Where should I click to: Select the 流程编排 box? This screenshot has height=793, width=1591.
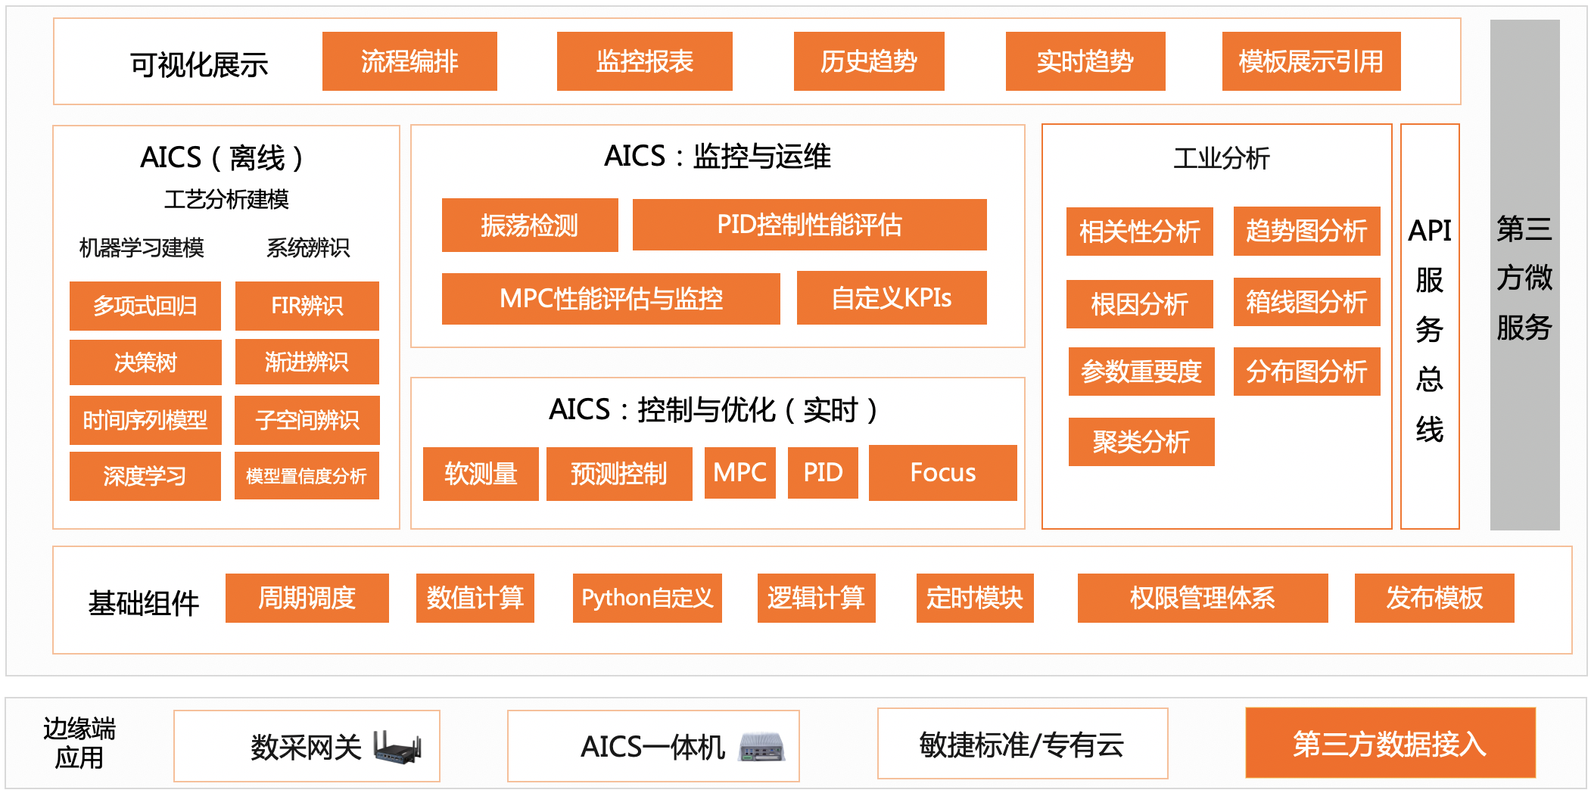click(x=409, y=61)
